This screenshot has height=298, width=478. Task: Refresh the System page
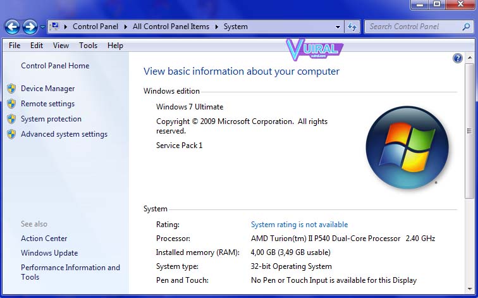click(x=352, y=27)
